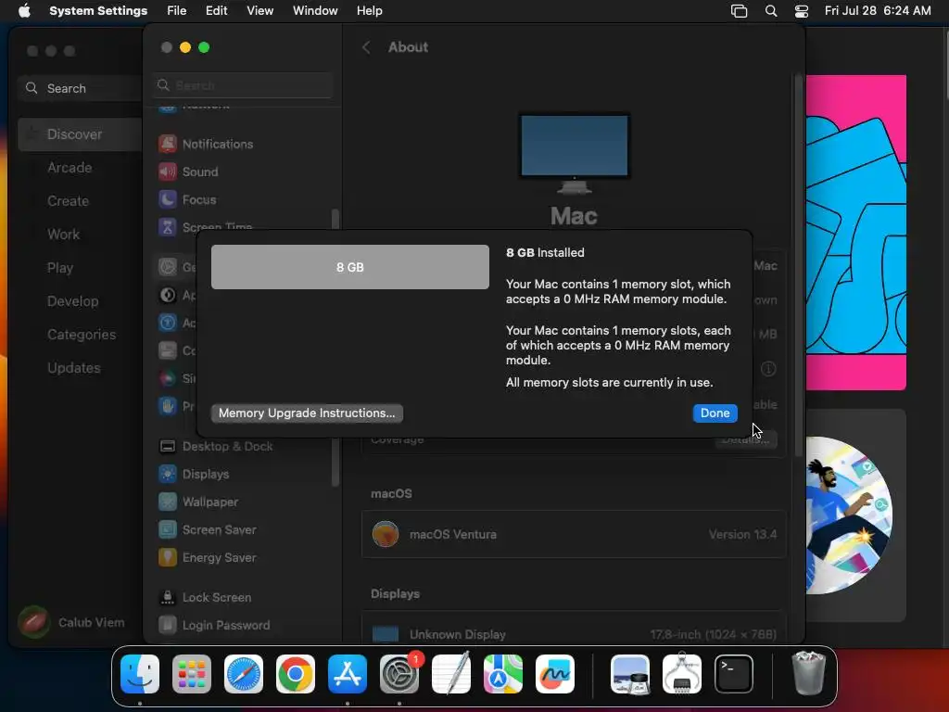Launch Google Chrome from the Dock
The height and width of the screenshot is (712, 949).
point(296,674)
